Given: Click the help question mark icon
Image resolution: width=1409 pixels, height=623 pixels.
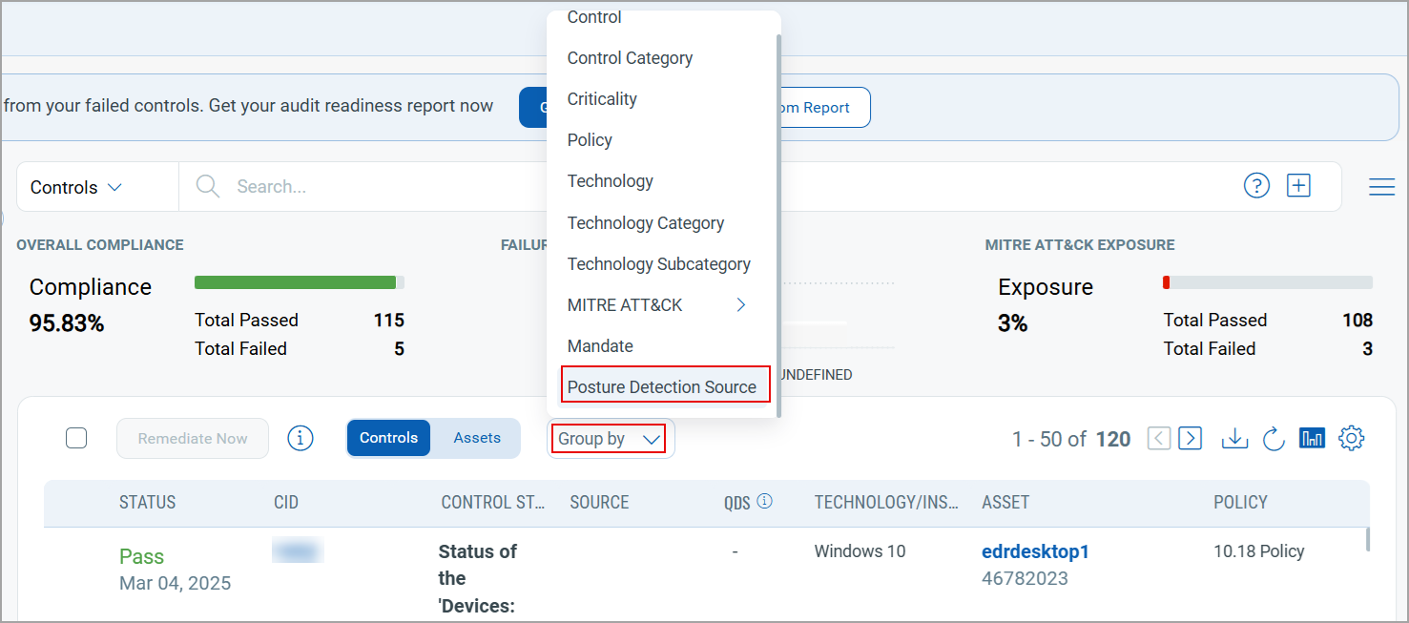Looking at the screenshot, I should (1256, 186).
